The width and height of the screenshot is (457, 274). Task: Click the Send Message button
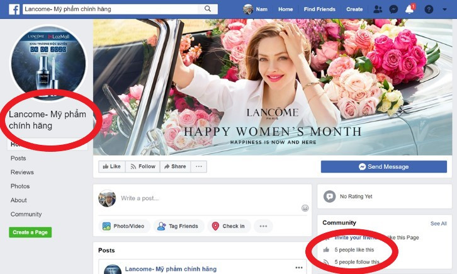(383, 166)
